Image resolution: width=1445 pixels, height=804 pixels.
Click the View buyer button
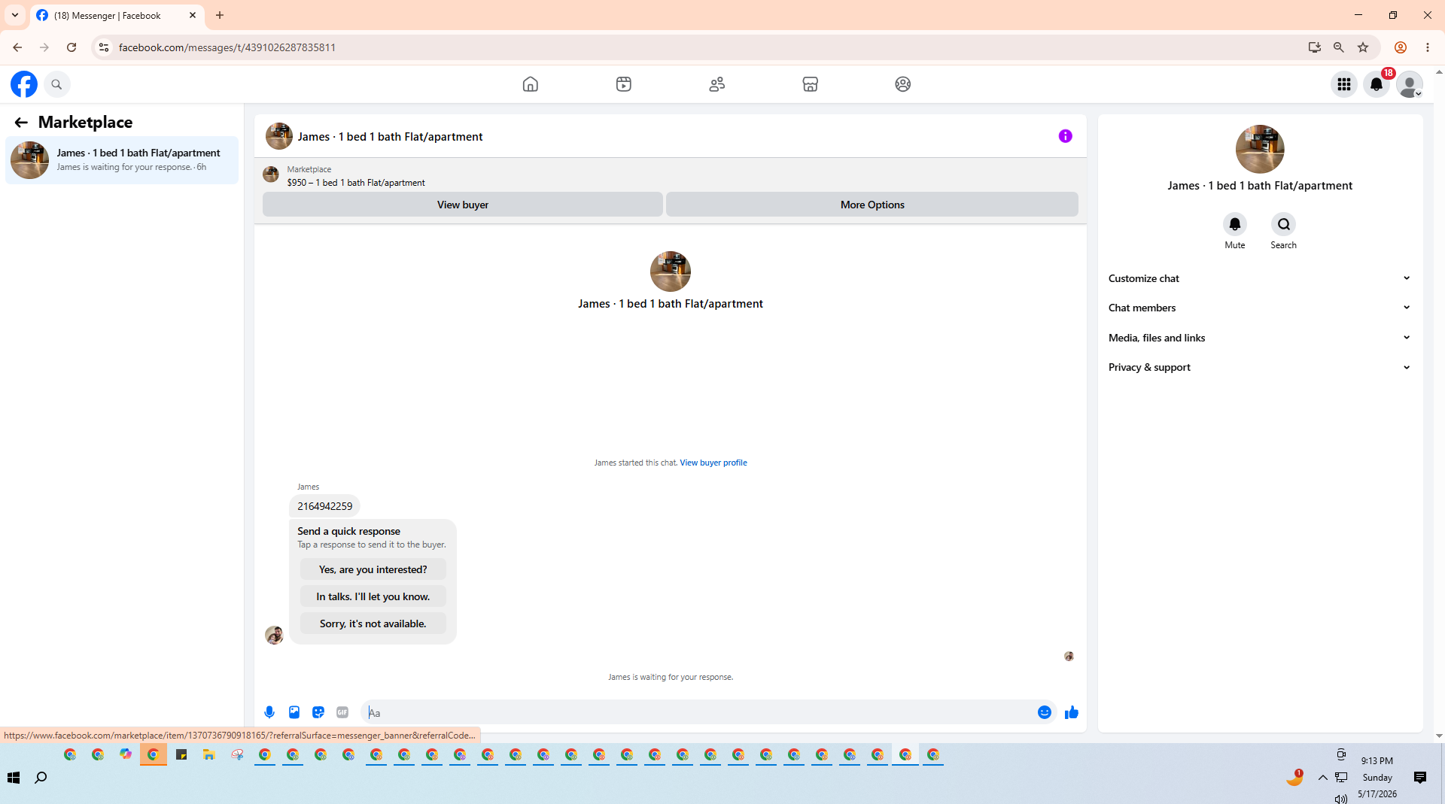[463, 205]
